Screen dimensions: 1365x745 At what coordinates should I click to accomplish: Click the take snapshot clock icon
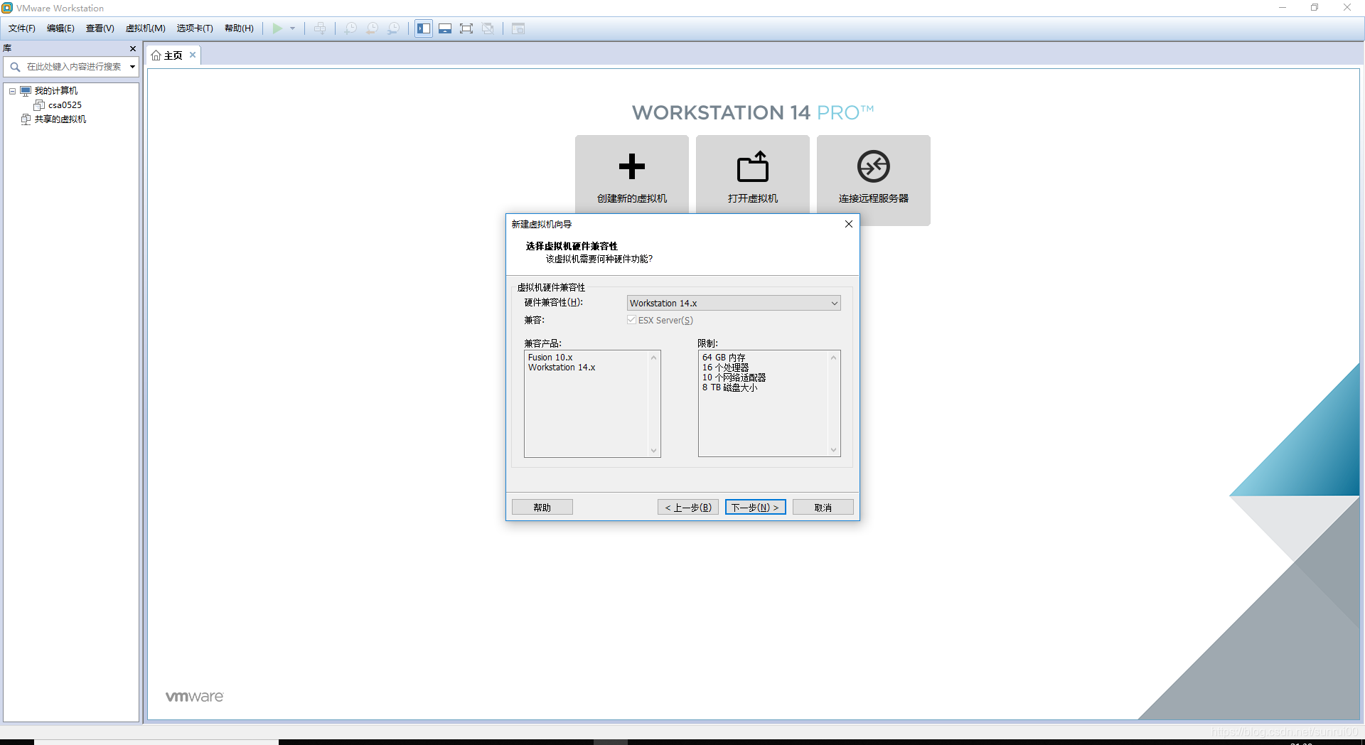(350, 28)
